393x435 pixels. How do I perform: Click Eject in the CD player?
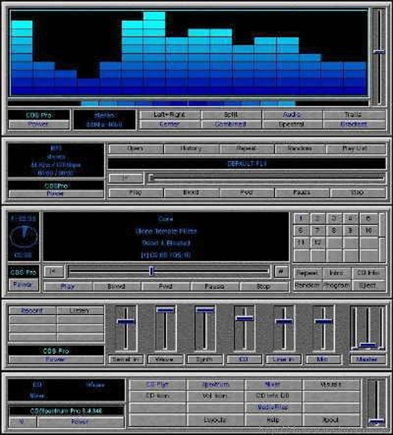click(x=368, y=285)
